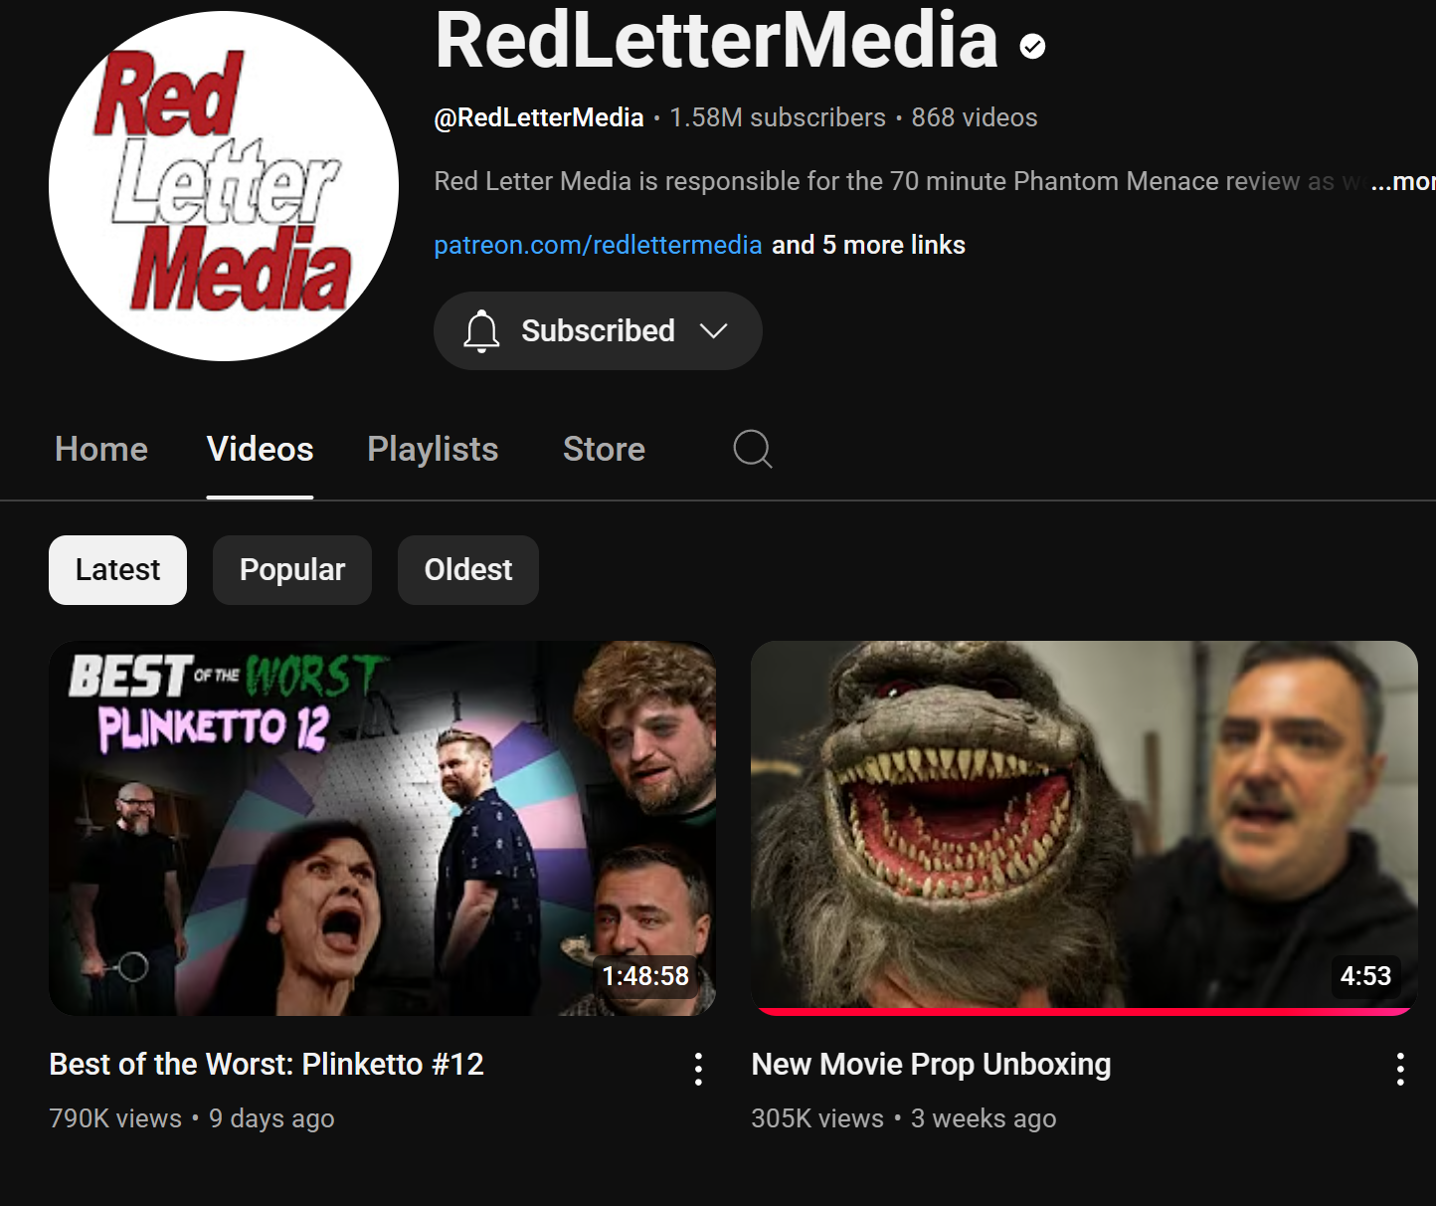Screen dimensions: 1436x1206
Task: Open the Best of the Worst Plinketto 12 thumbnail
Action: click(382, 828)
